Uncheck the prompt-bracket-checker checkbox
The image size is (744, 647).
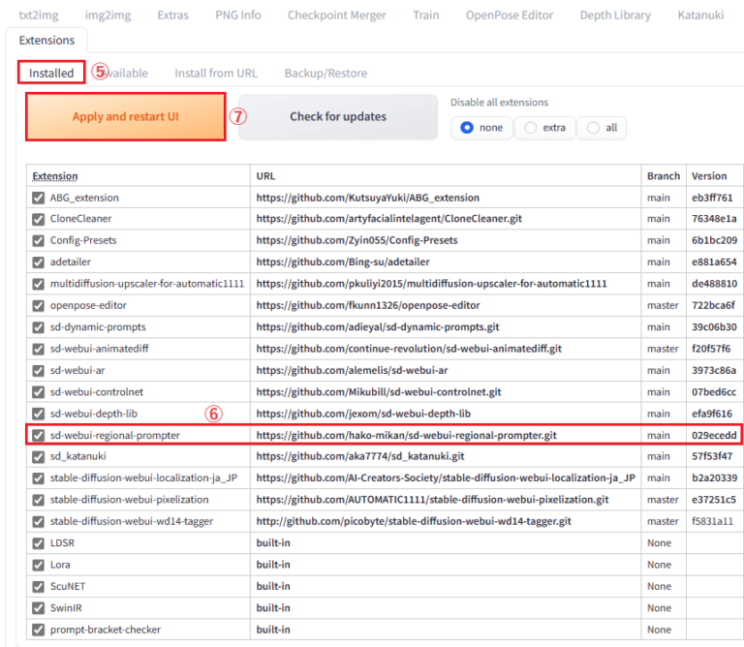38,630
